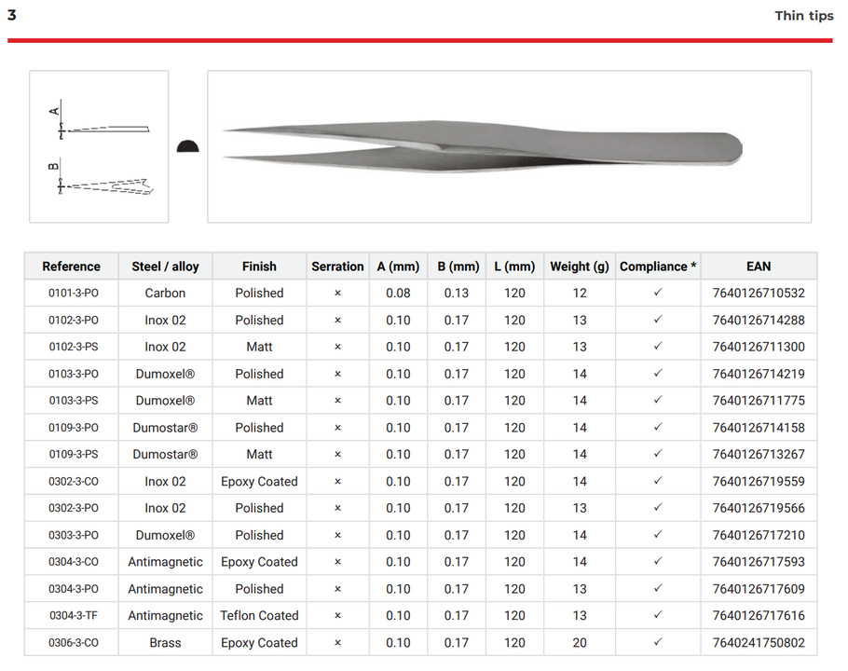848x671 pixels.
Task: Select reference 0302-3-PO
Action: pos(74,508)
